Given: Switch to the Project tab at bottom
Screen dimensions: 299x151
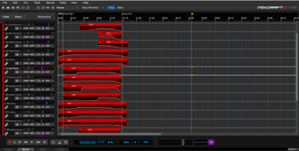Looking at the screenshot, I should tap(8, 149).
